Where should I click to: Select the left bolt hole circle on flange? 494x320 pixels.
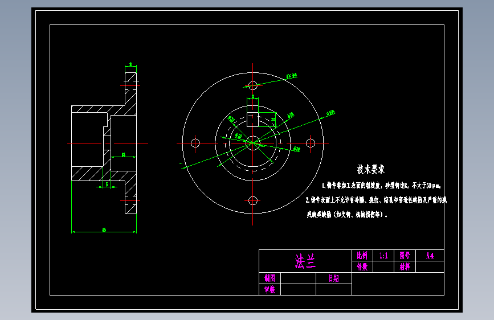[x=195, y=143]
